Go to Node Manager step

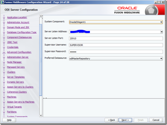(x=14, y=62)
